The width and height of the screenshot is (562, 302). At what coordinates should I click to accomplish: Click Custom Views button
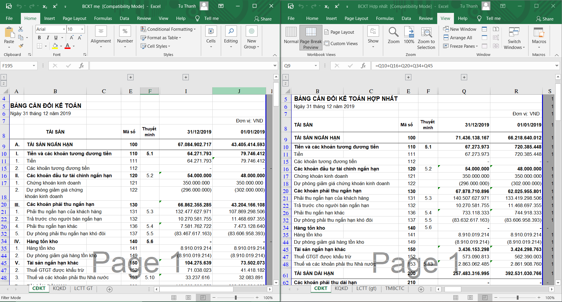(341, 43)
